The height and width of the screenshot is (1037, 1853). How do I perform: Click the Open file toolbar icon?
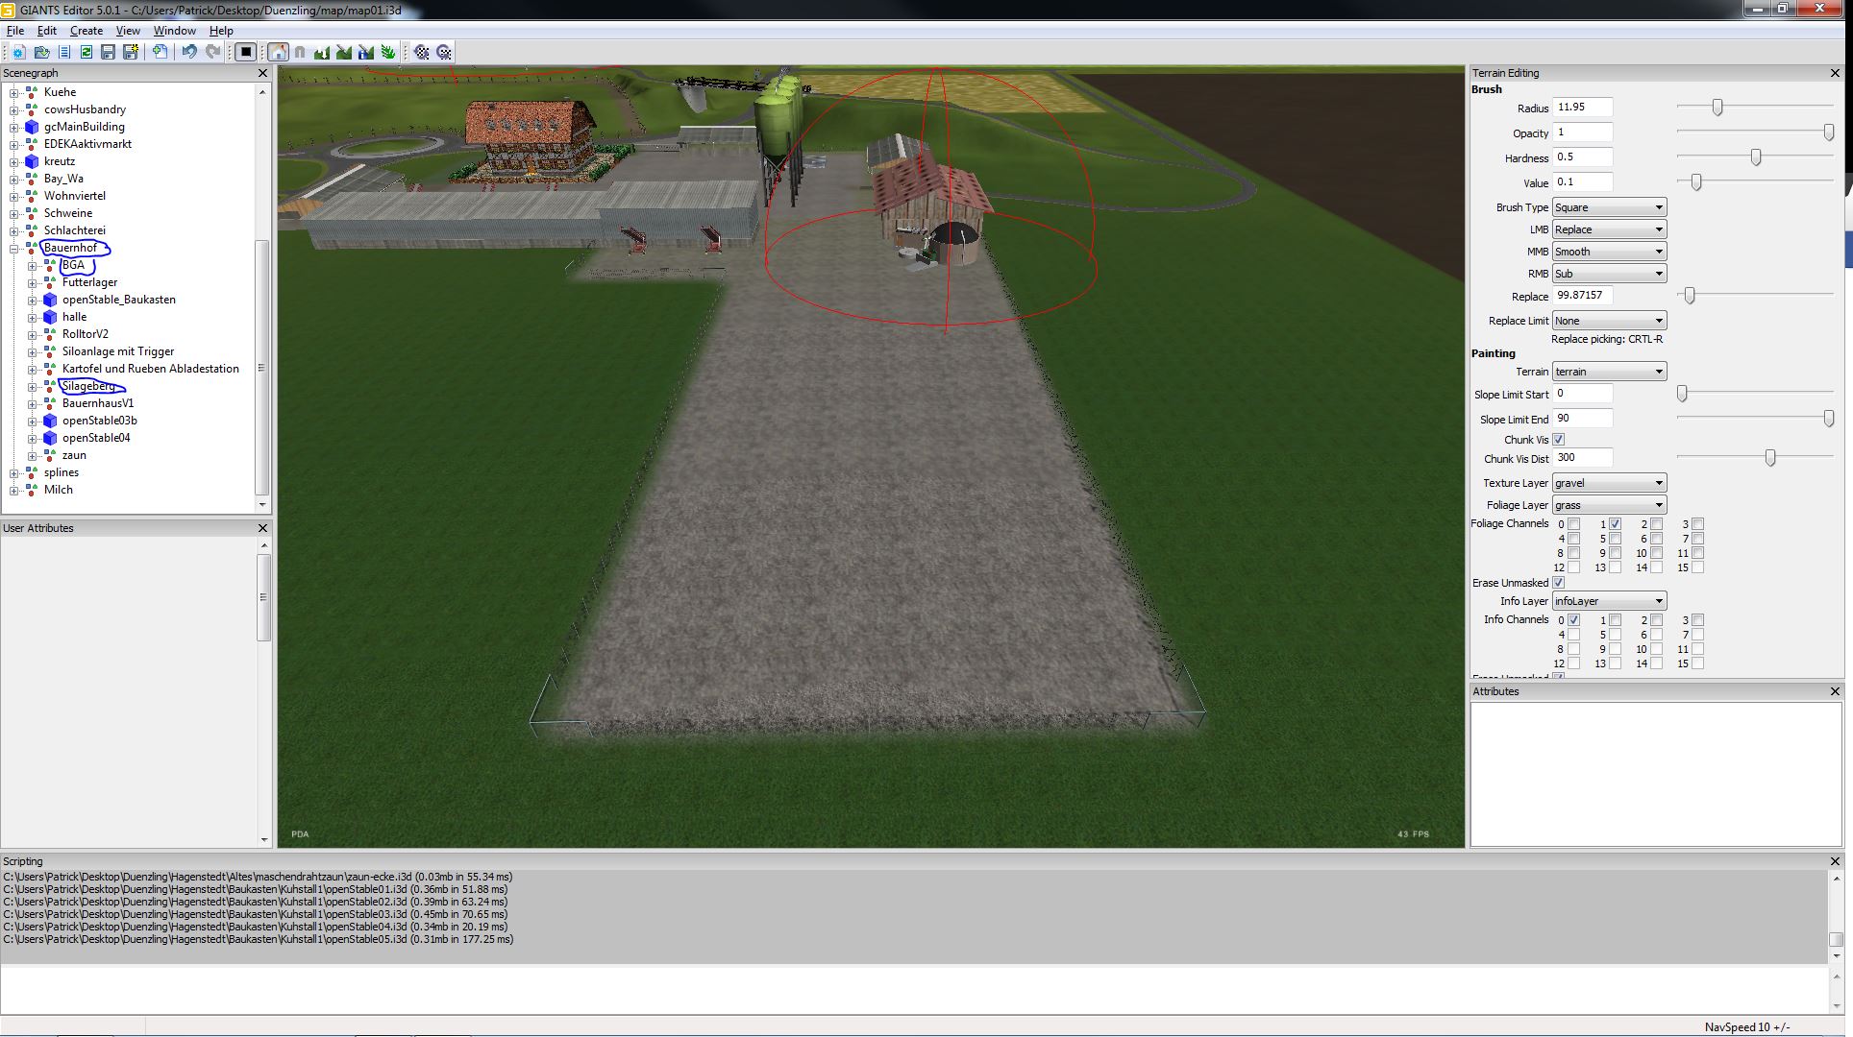pos(41,52)
